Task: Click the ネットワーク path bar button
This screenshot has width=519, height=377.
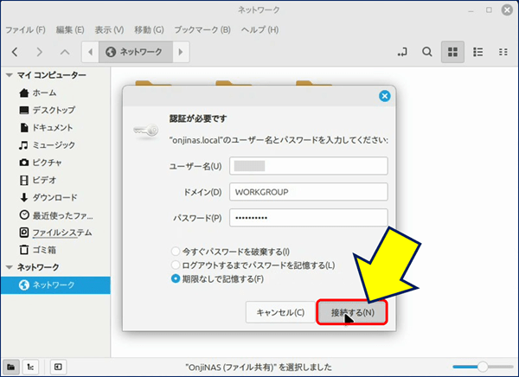Action: click(x=136, y=52)
